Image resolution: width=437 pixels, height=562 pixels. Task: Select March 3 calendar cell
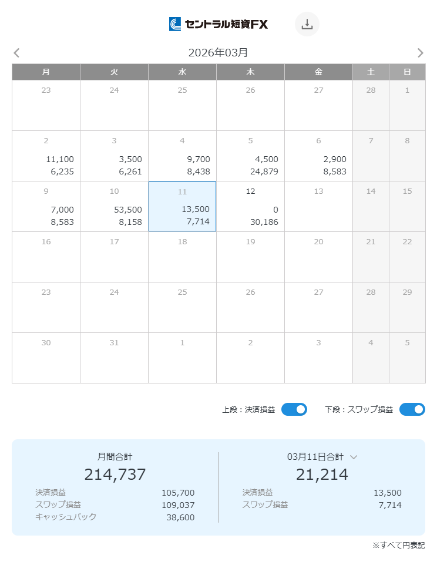click(x=114, y=156)
